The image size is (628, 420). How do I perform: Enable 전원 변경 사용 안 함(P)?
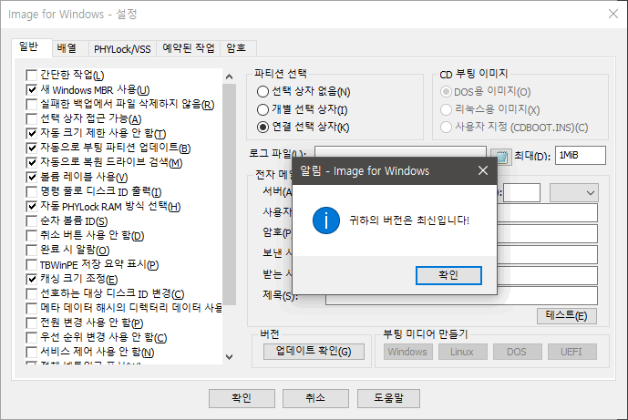31,323
